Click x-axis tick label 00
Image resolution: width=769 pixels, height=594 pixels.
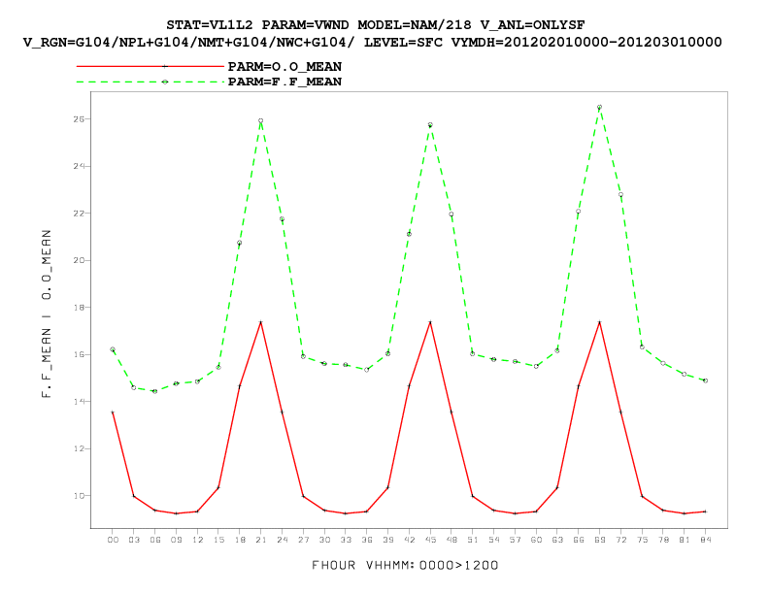point(113,540)
